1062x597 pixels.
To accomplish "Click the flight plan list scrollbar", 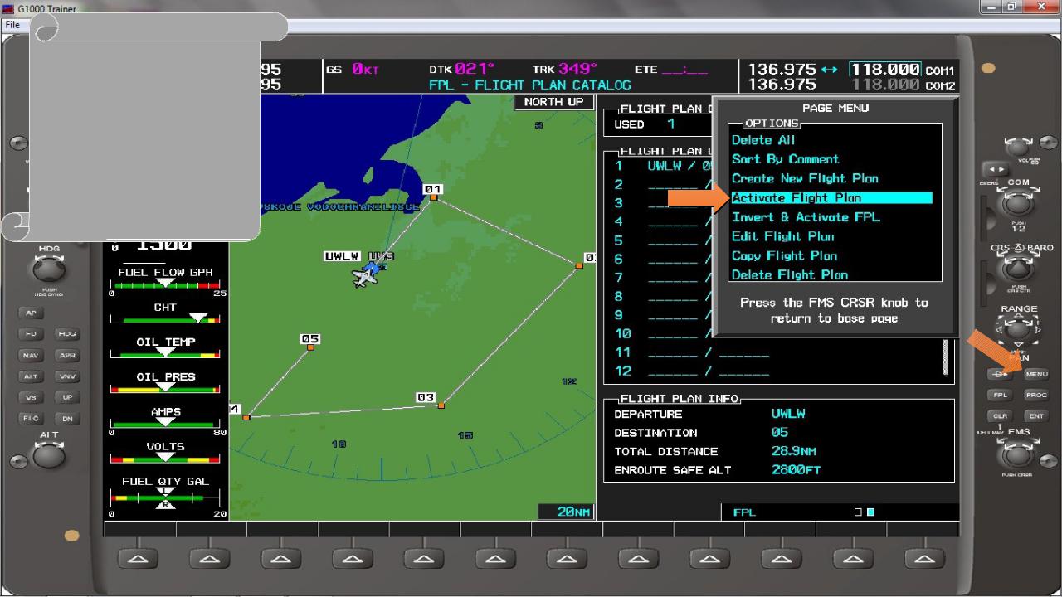I will [945, 356].
